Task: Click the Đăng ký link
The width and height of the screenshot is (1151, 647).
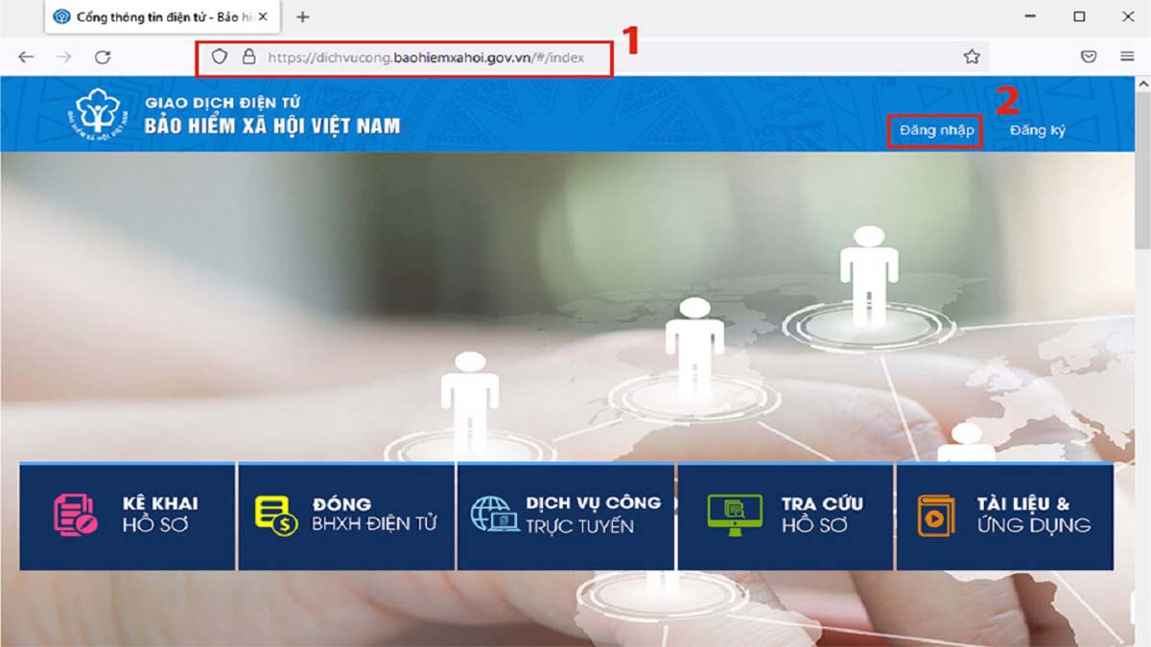Action: (x=1037, y=128)
